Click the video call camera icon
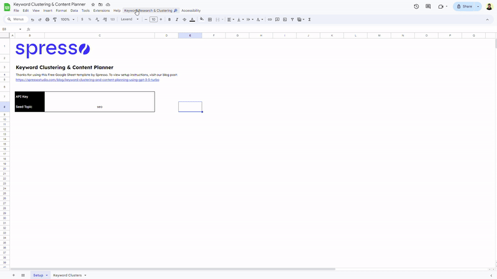The height and width of the screenshot is (279, 497). click(x=440, y=6)
